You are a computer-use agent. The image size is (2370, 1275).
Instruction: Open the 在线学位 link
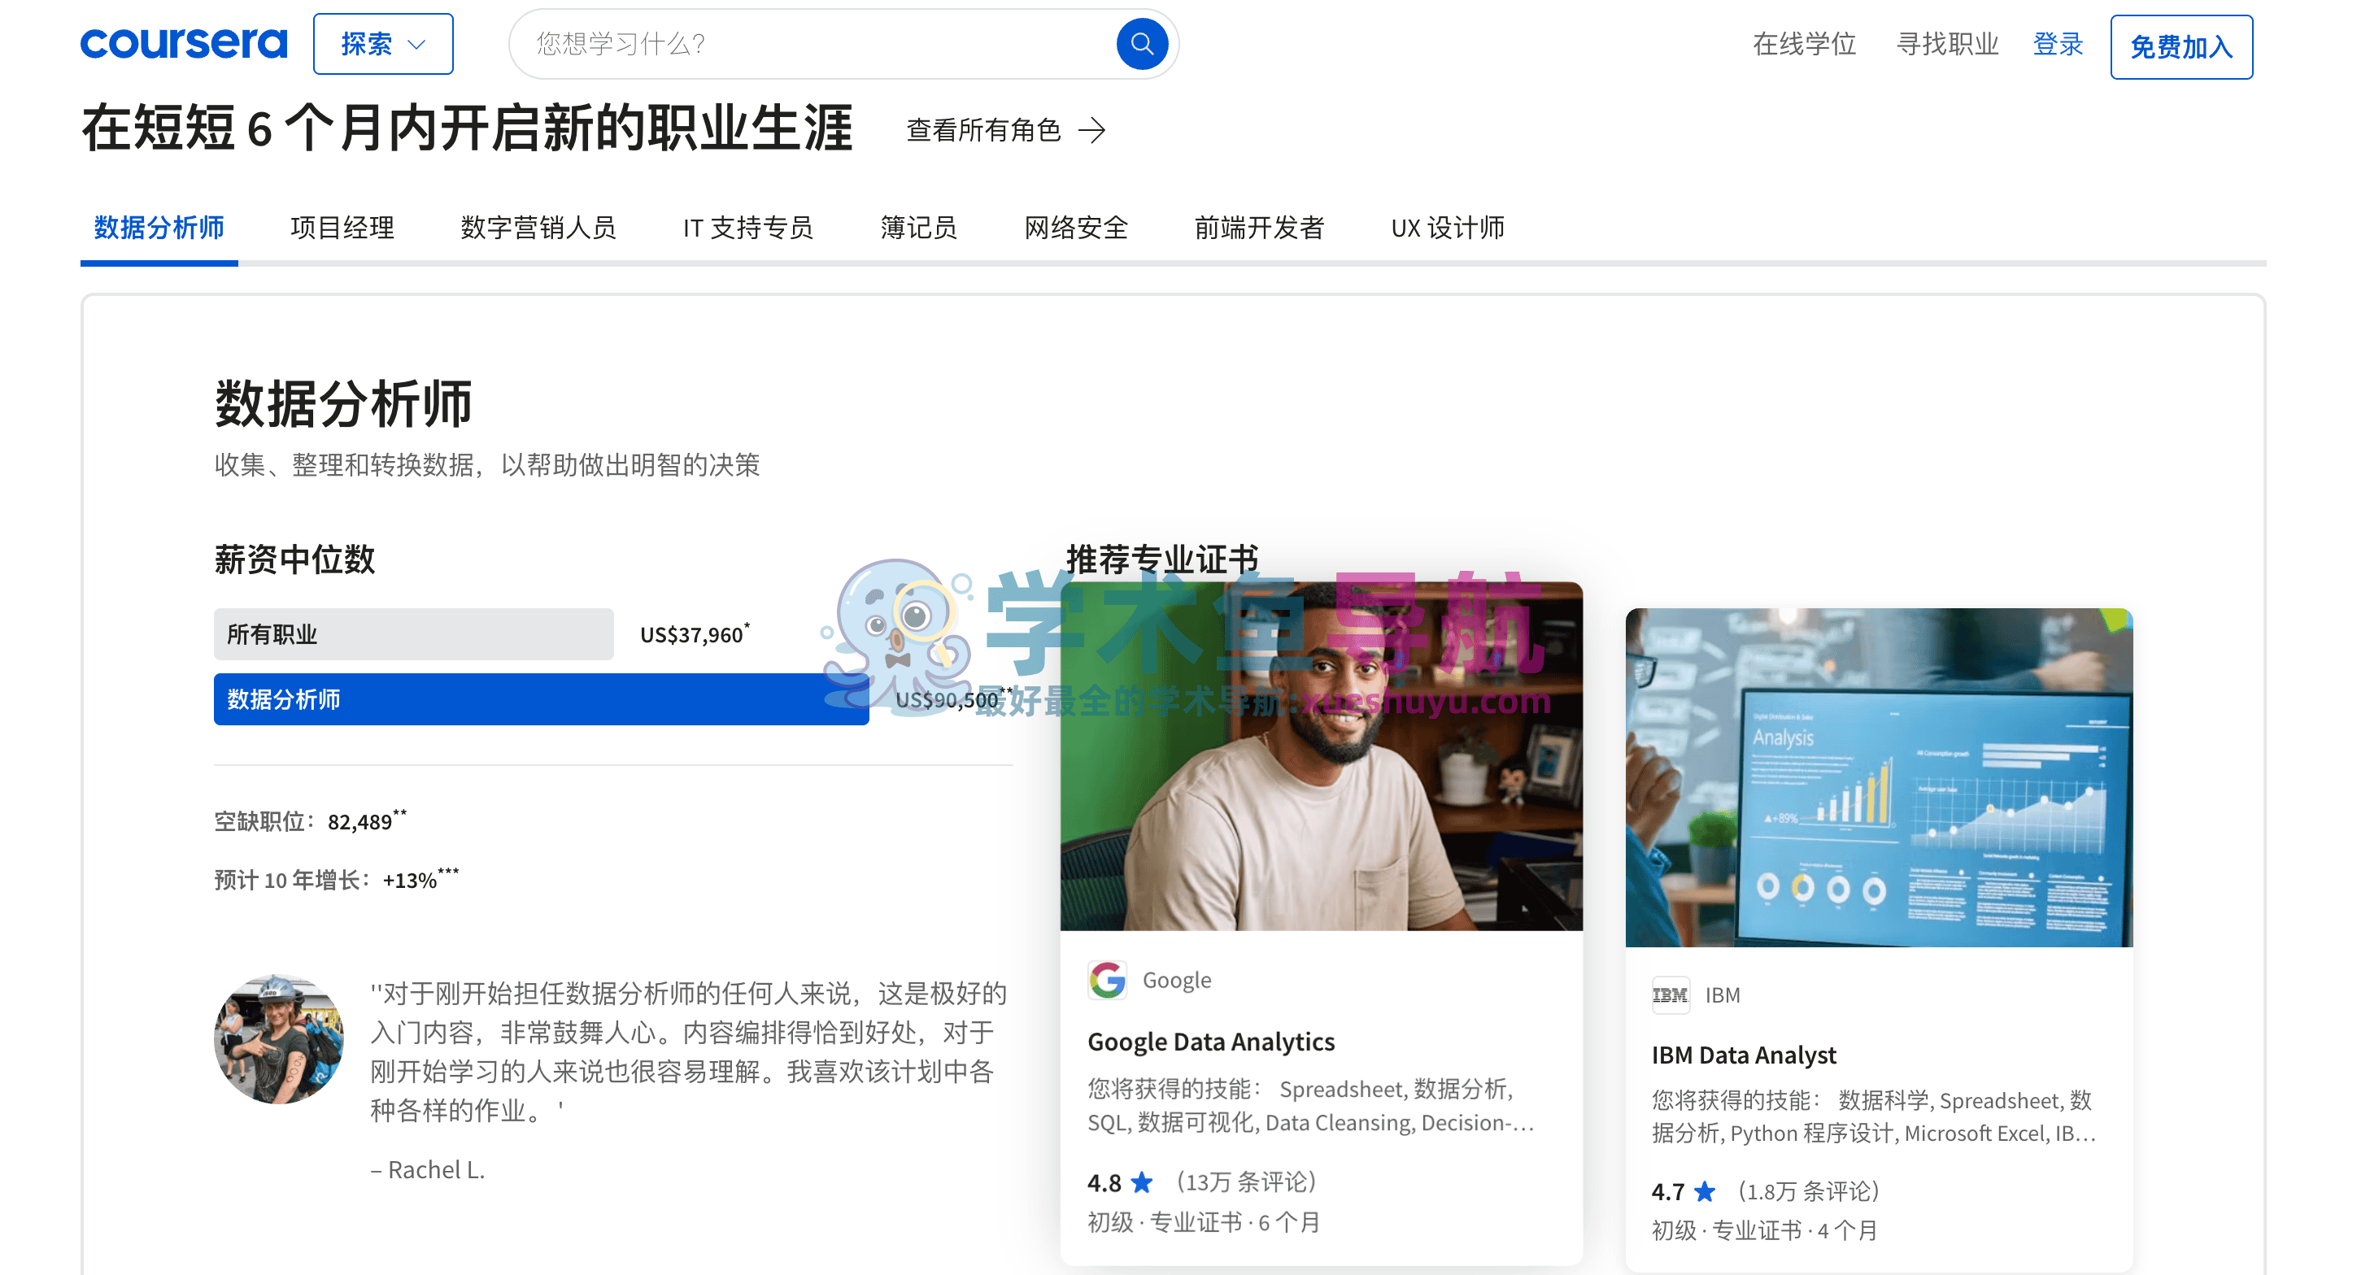click(1803, 43)
